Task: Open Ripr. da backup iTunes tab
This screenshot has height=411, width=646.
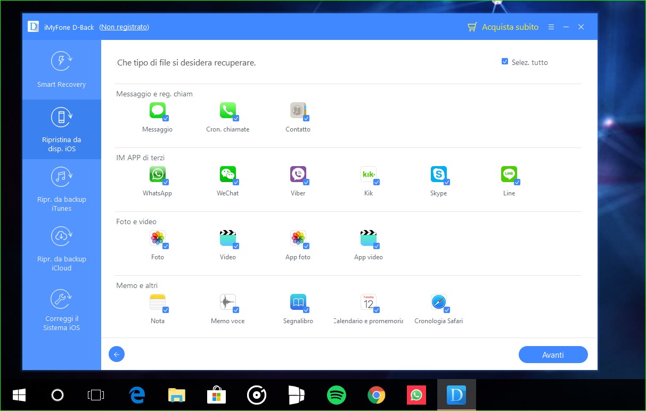Action: click(62, 189)
